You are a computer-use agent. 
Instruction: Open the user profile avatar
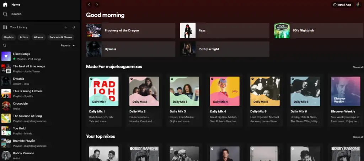click(x=358, y=5)
